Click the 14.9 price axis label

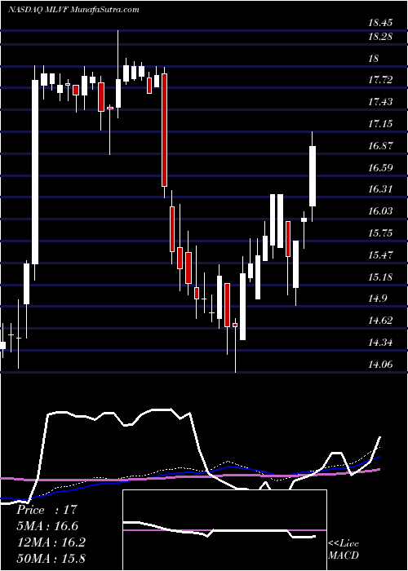tap(377, 299)
